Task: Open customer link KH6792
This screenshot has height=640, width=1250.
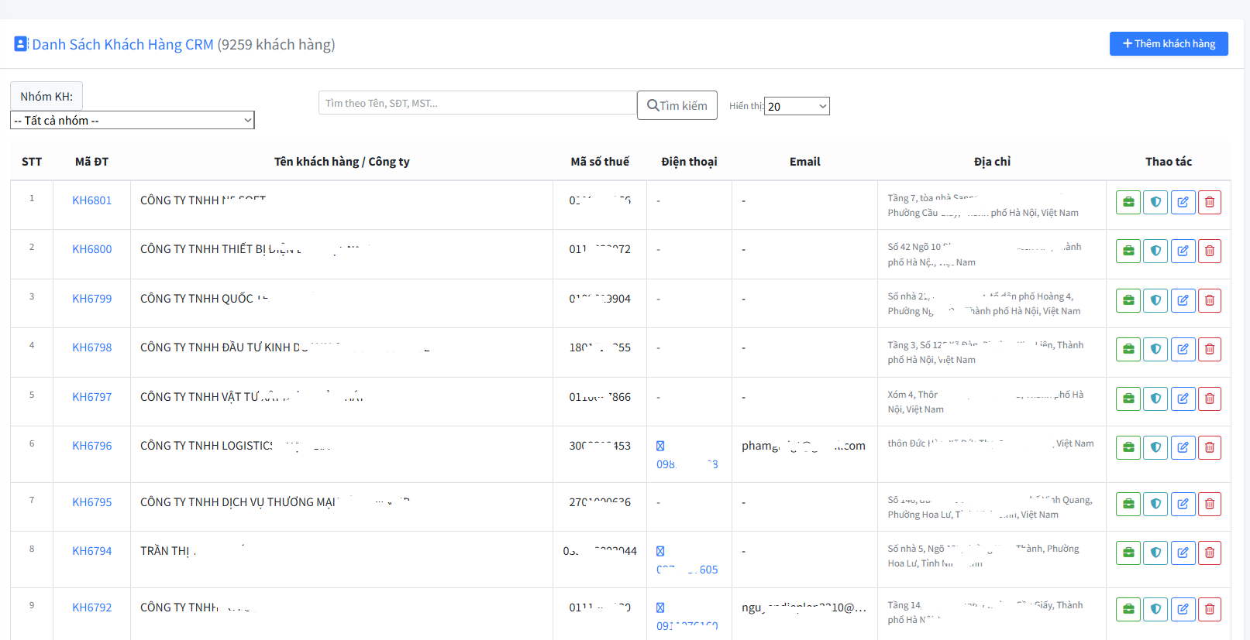Action: [92, 607]
